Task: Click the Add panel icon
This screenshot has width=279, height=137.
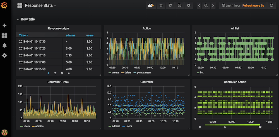Action: tap(151, 5)
